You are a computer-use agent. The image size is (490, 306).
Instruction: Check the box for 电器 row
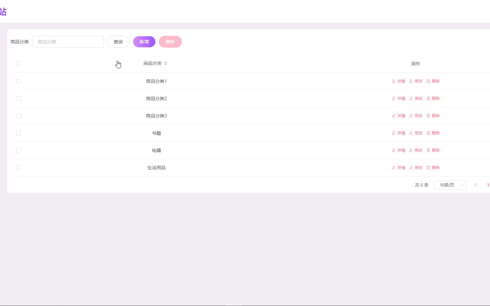tap(19, 150)
